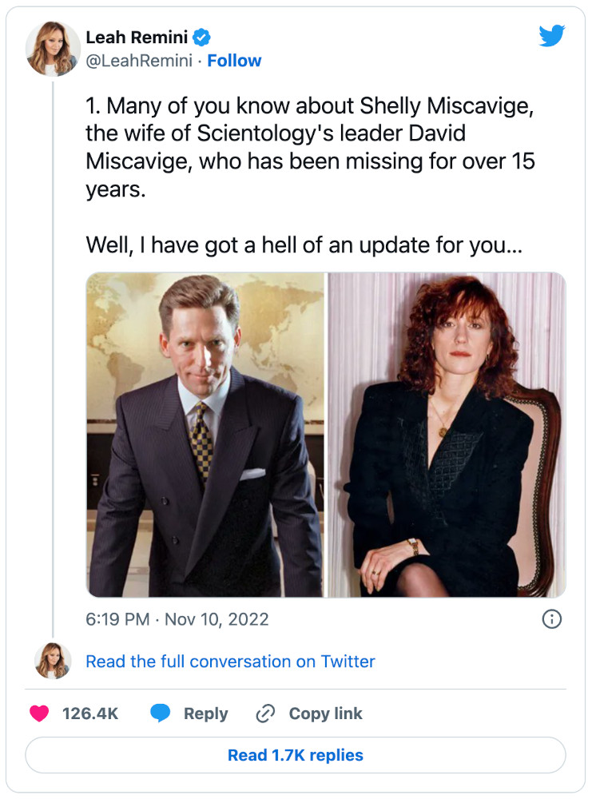Click the blue verified badge
Screen dimensions: 592x799
tap(203, 37)
